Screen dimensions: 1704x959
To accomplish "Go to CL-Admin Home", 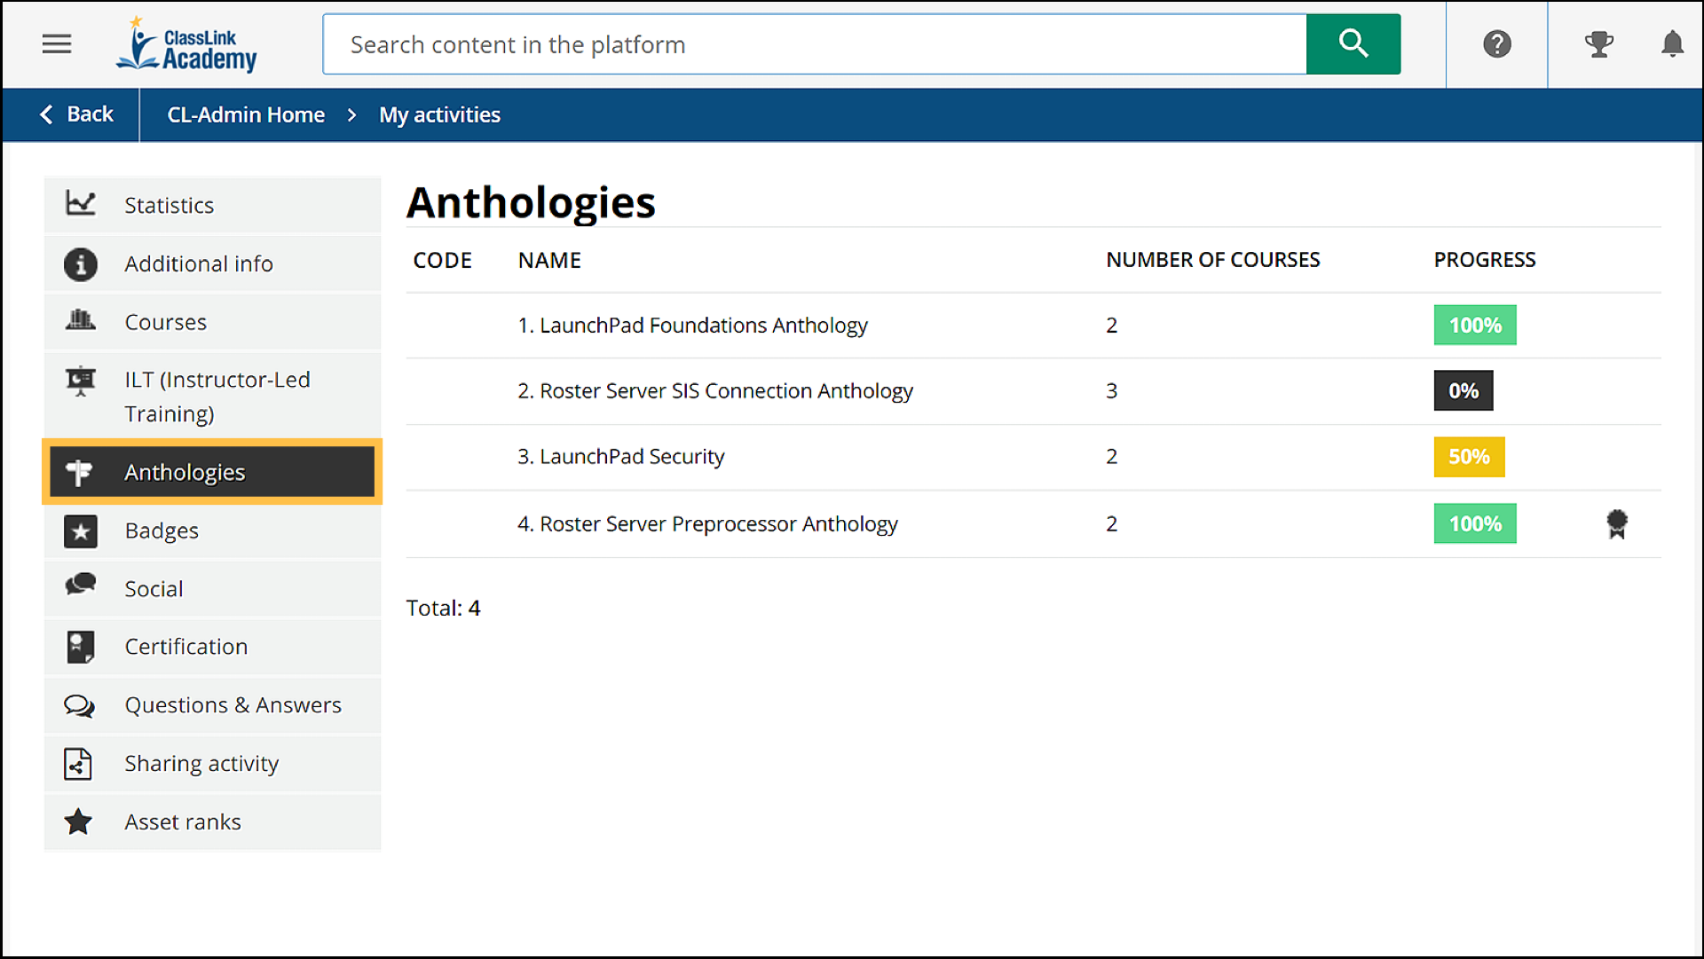I will coord(246,114).
